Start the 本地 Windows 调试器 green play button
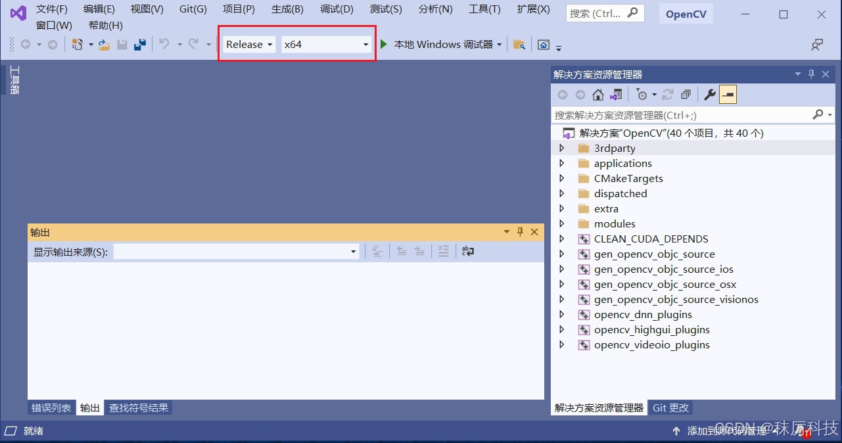The width and height of the screenshot is (842, 443). pos(384,44)
